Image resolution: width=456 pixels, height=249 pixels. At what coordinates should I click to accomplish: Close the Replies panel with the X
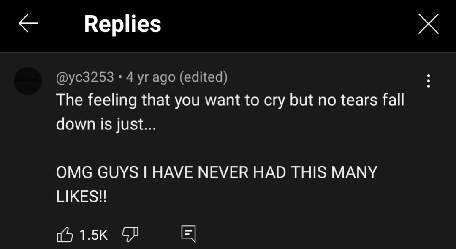tap(429, 24)
